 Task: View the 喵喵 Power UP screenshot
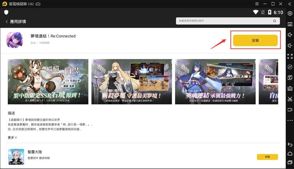[48, 82]
